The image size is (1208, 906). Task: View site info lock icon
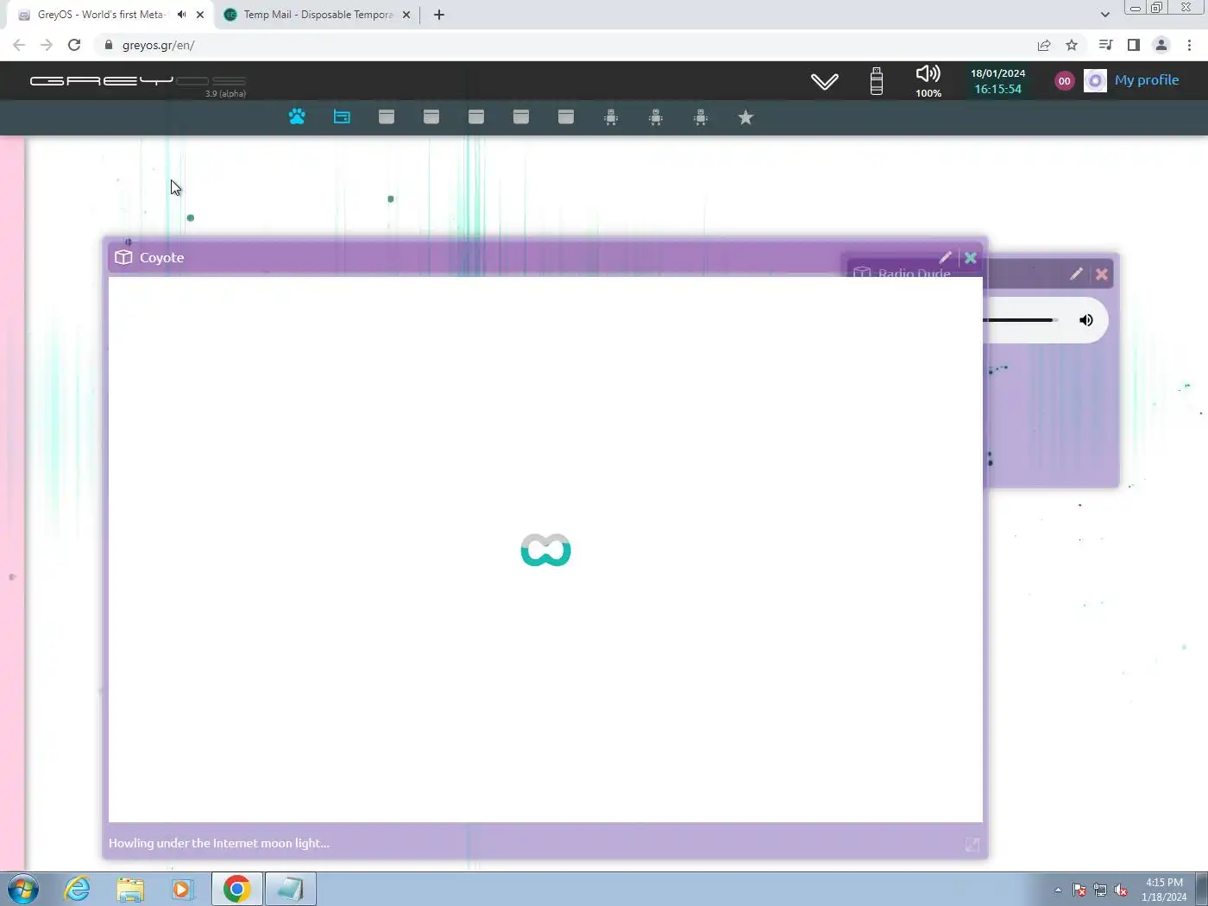[x=109, y=45]
